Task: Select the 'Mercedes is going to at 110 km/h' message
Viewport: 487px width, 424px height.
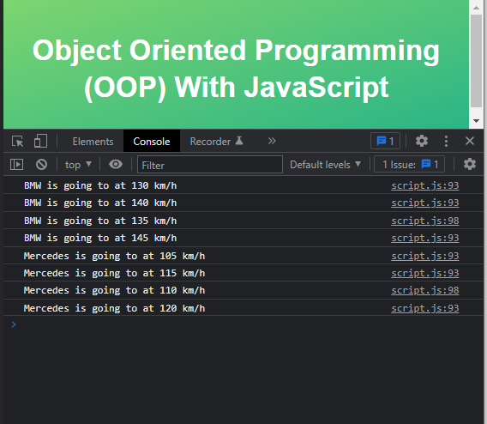Action: tap(114, 290)
